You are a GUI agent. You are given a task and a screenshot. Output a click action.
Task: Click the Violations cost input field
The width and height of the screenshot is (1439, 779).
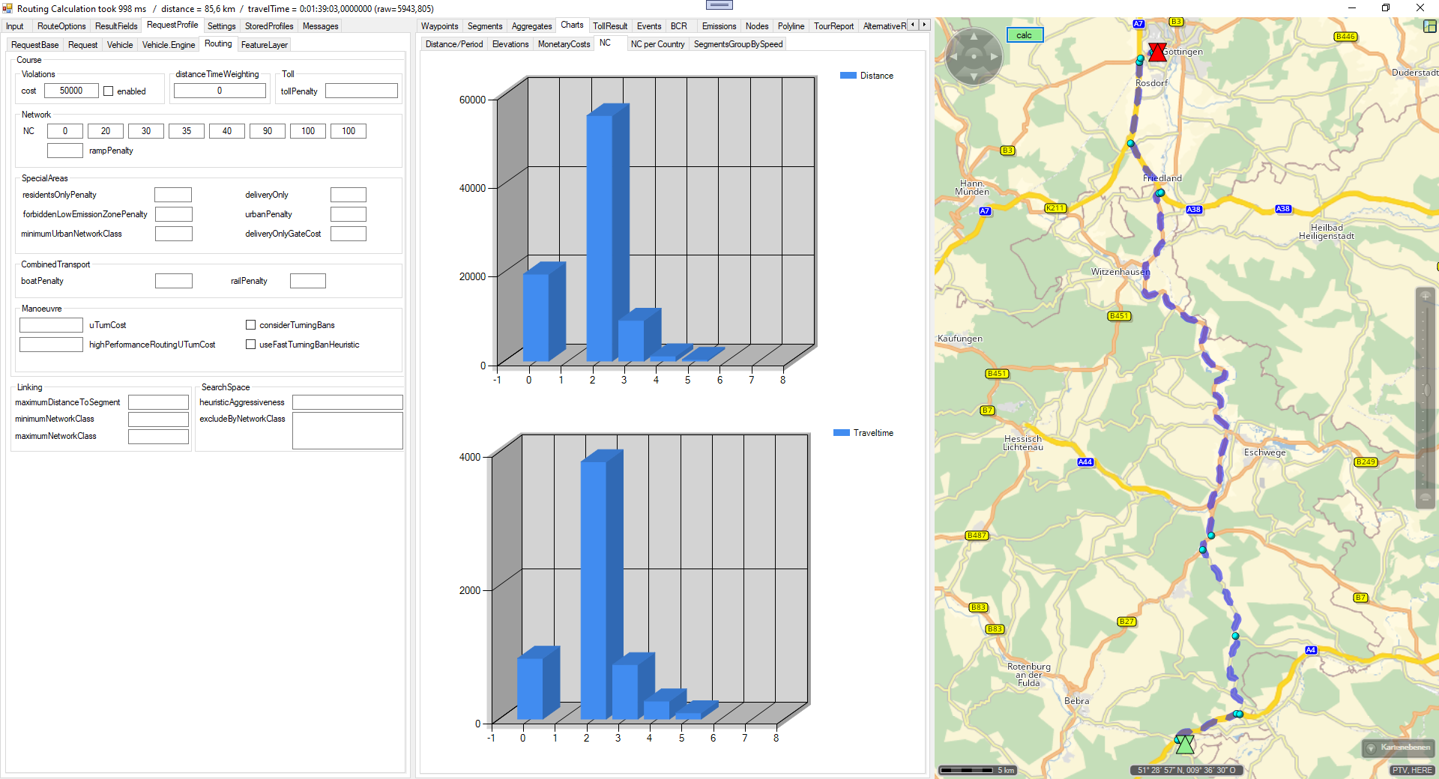pyautogui.click(x=71, y=91)
